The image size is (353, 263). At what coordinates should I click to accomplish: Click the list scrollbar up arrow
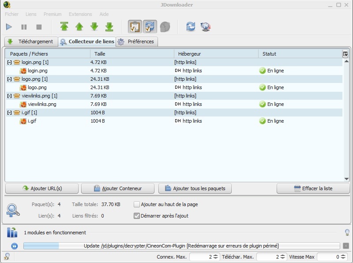(346, 61)
